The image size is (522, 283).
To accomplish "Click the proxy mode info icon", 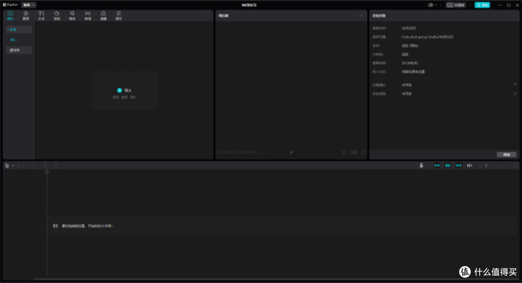I will click(515, 85).
